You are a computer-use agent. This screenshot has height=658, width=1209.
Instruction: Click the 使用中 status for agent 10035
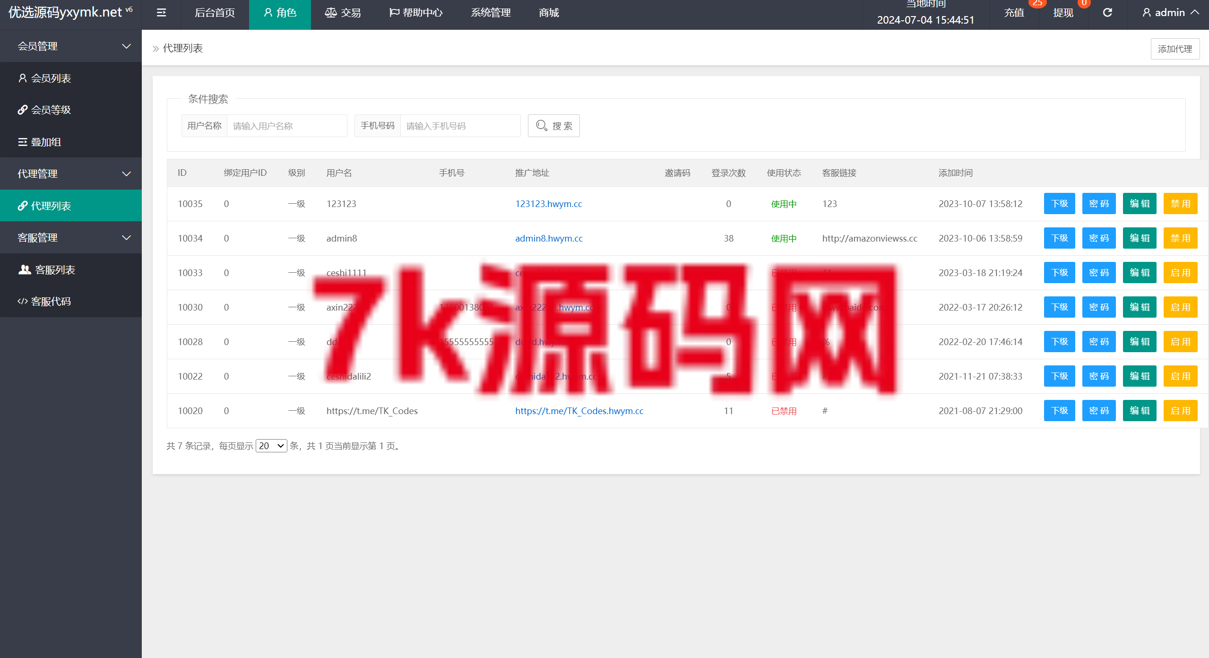[784, 204]
